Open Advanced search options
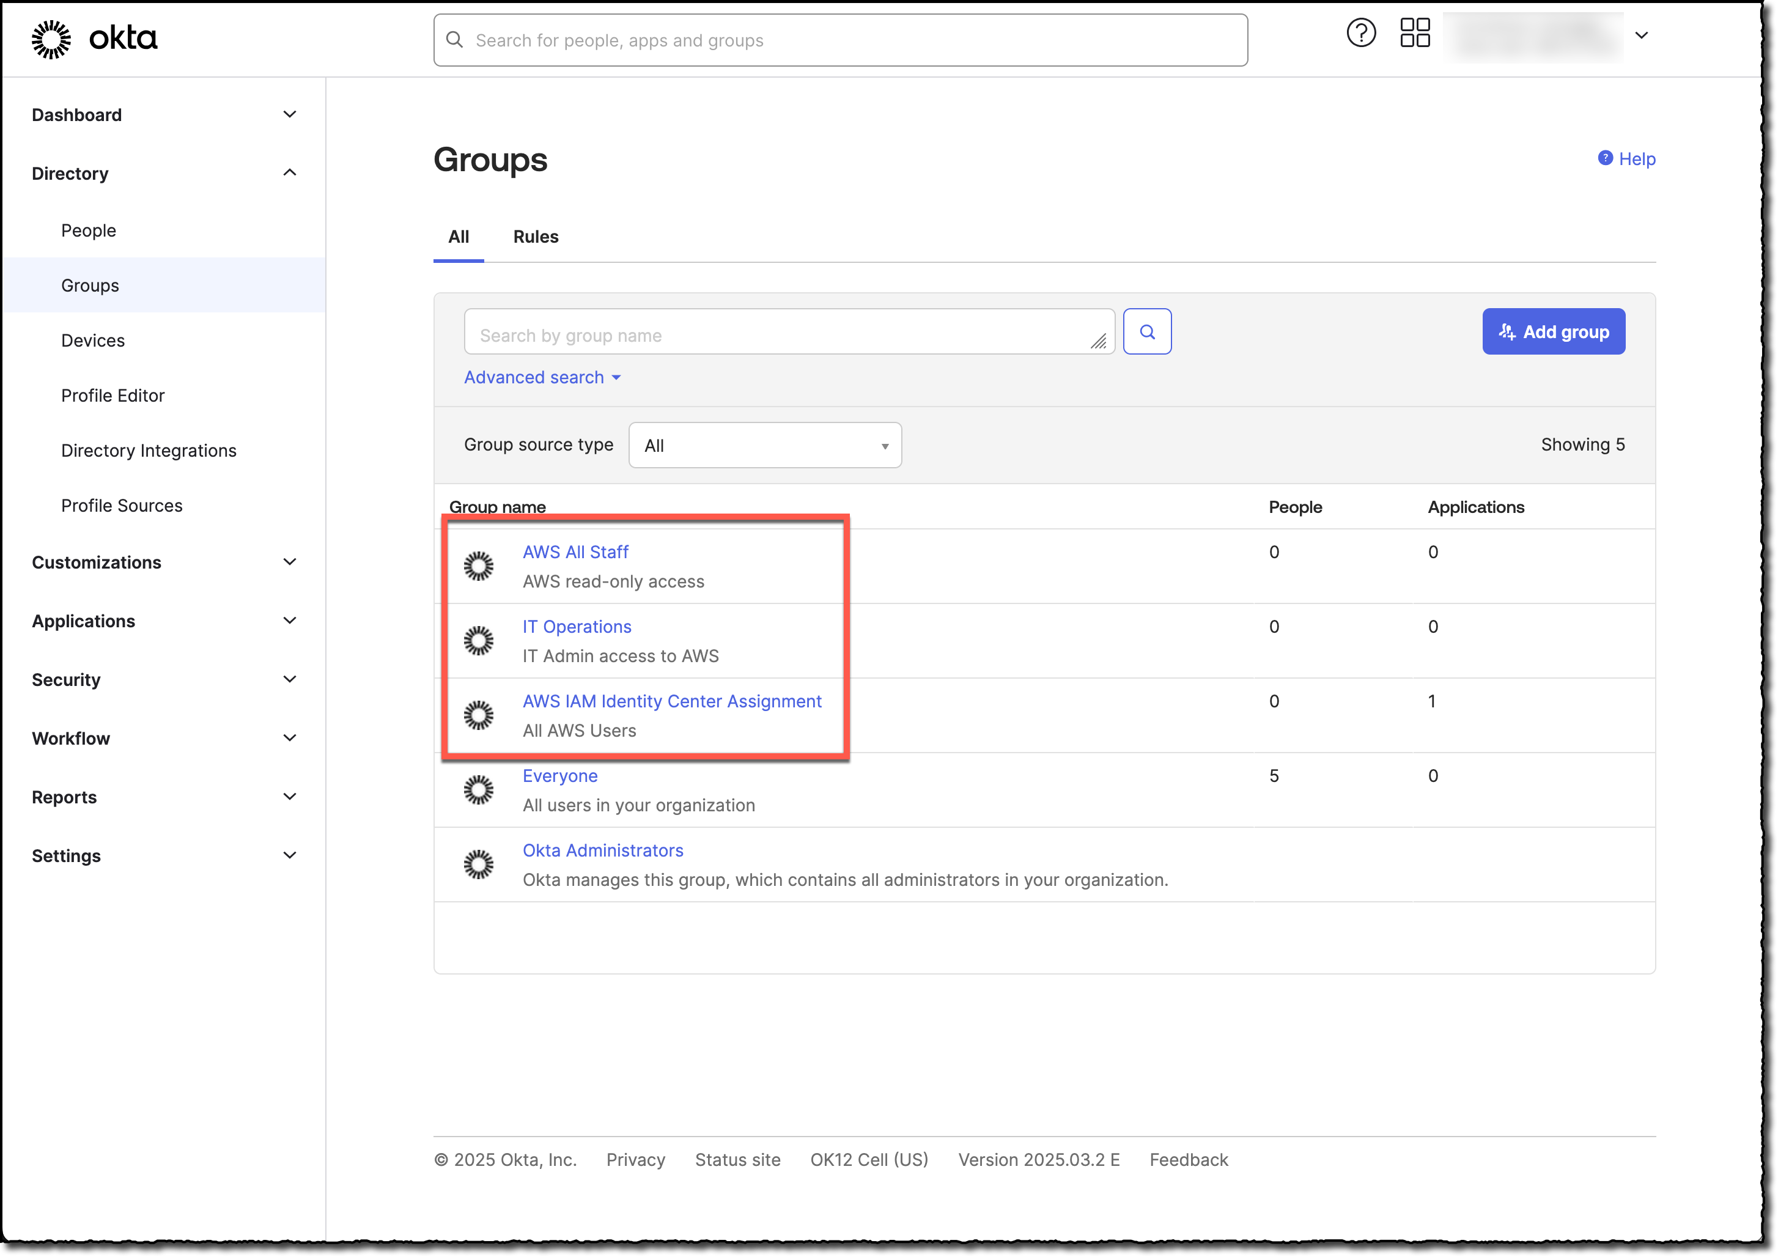The width and height of the screenshot is (1778, 1257). 542,377
